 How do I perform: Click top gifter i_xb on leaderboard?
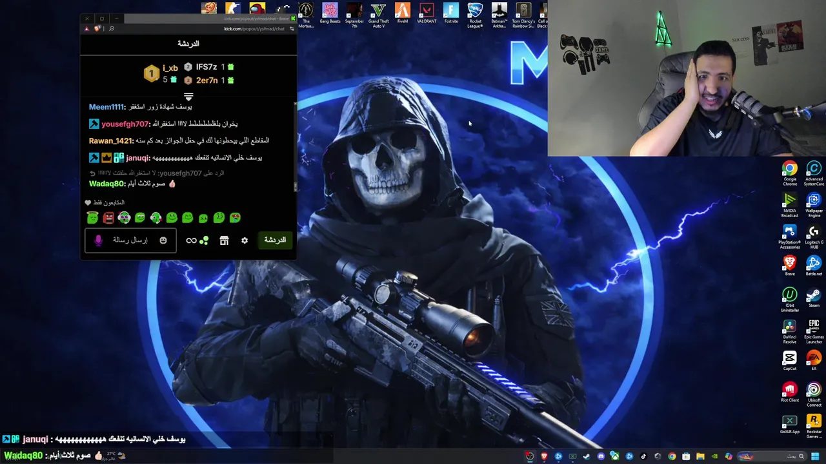(x=170, y=68)
